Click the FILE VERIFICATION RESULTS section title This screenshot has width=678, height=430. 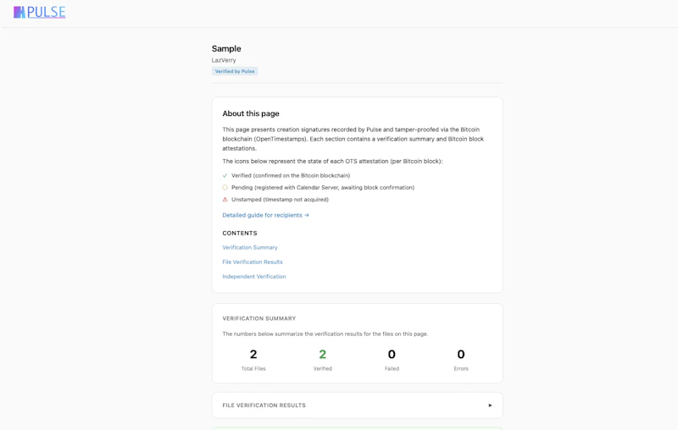click(264, 405)
